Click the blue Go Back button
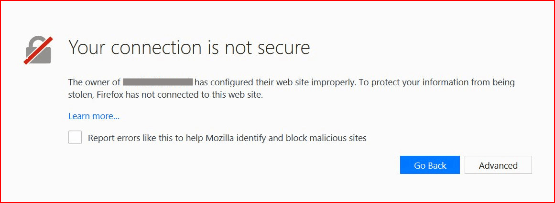The height and width of the screenshot is (203, 555). click(x=430, y=165)
